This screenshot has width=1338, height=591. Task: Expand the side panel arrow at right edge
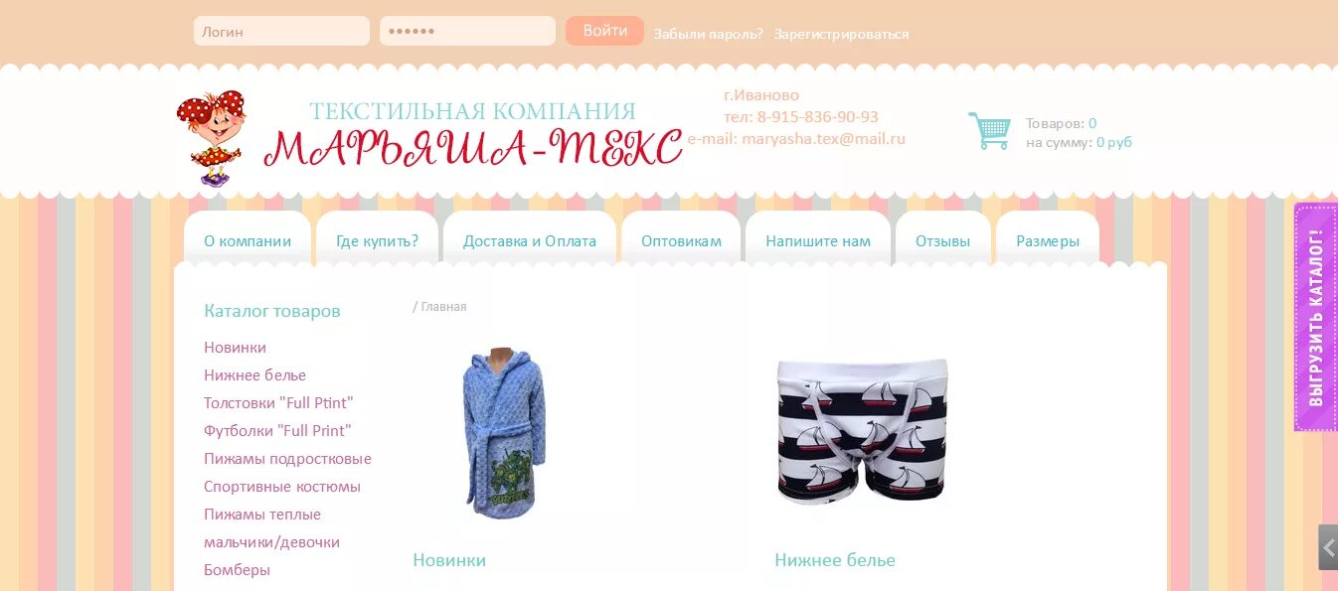pos(1328,547)
